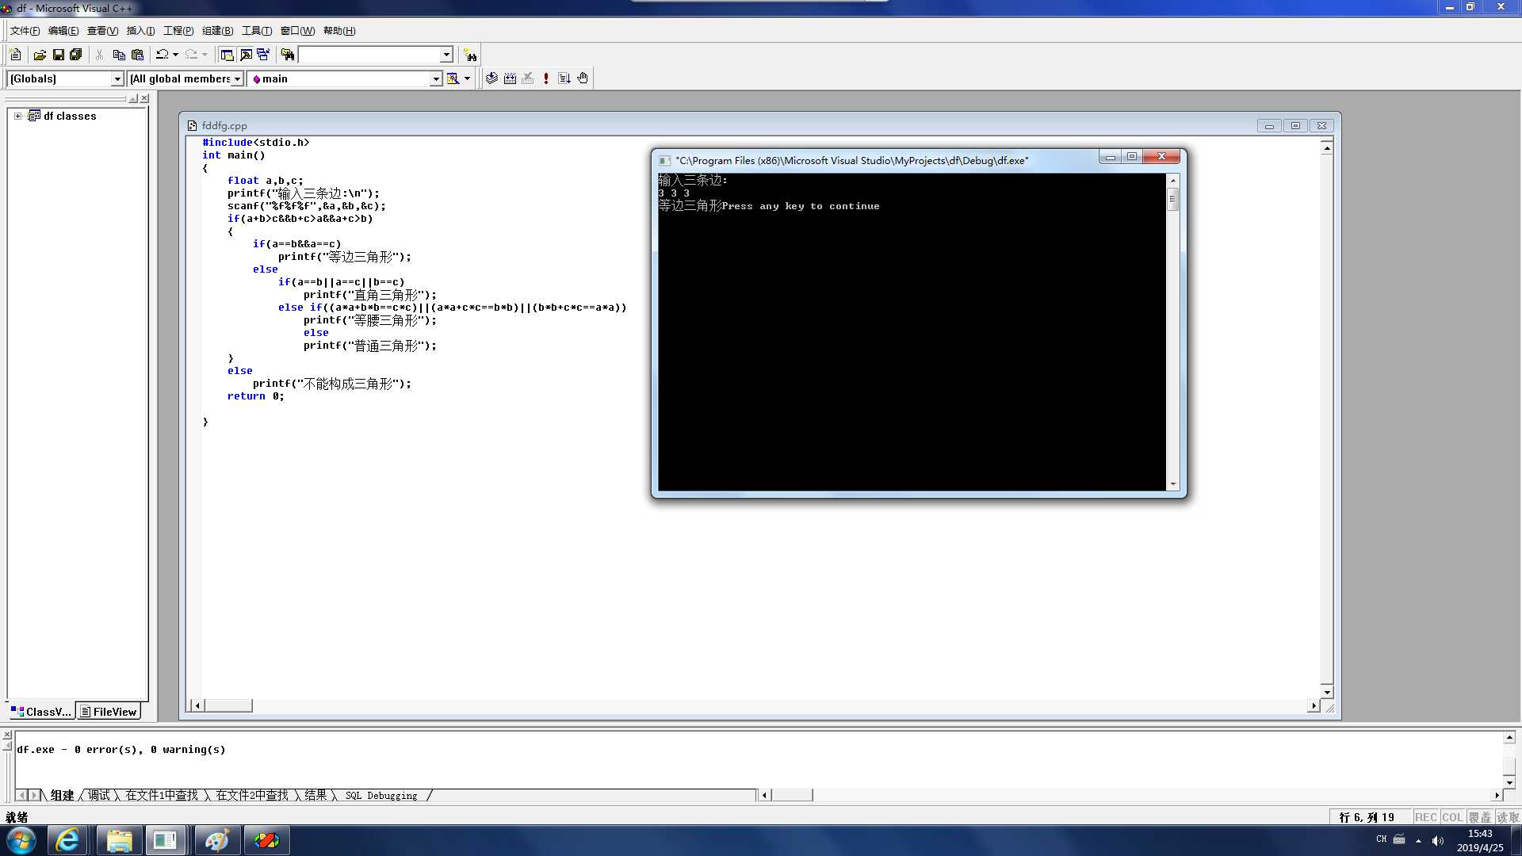Click the Go debug icon

[x=564, y=78]
